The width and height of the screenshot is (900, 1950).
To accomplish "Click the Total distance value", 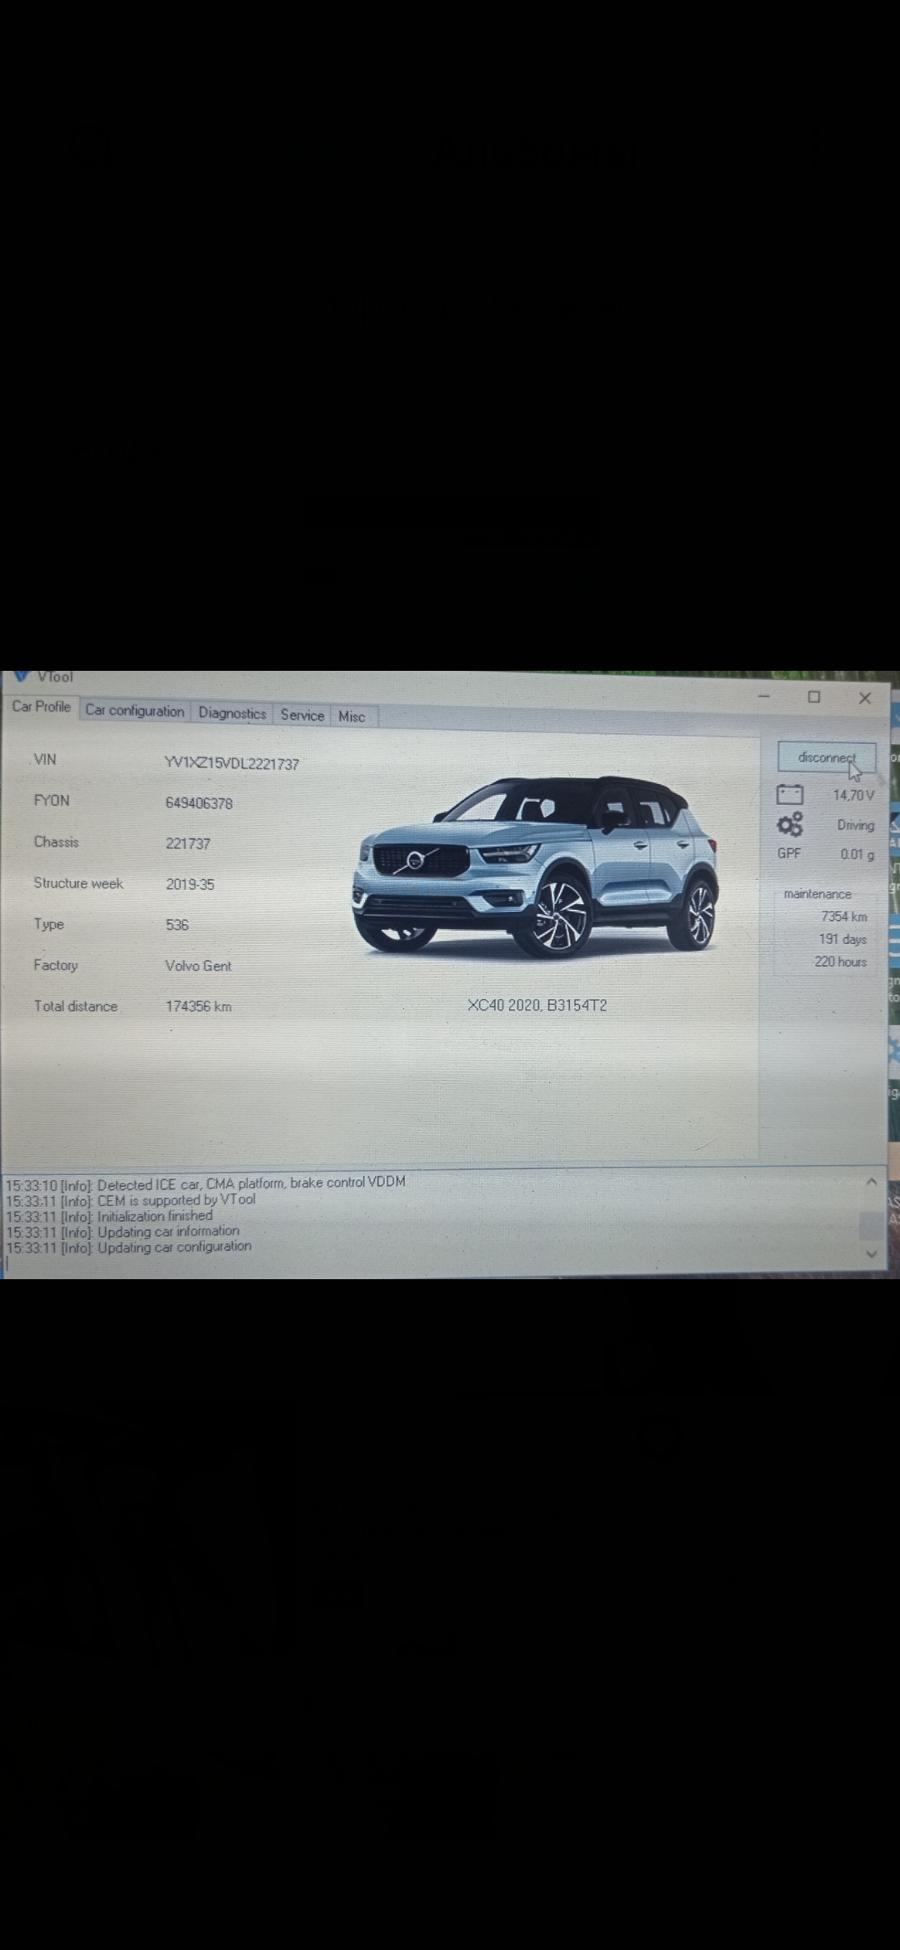I will [x=198, y=1007].
